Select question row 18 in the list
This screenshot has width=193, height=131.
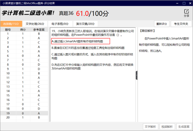24,109
